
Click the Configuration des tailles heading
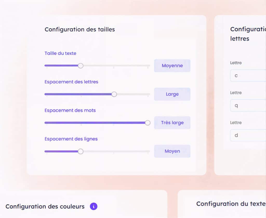click(79, 29)
